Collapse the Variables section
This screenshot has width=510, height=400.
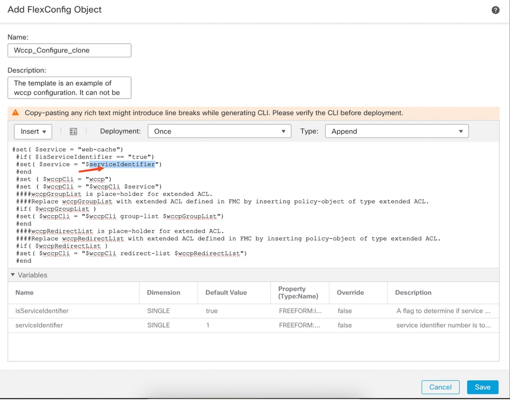(13, 275)
